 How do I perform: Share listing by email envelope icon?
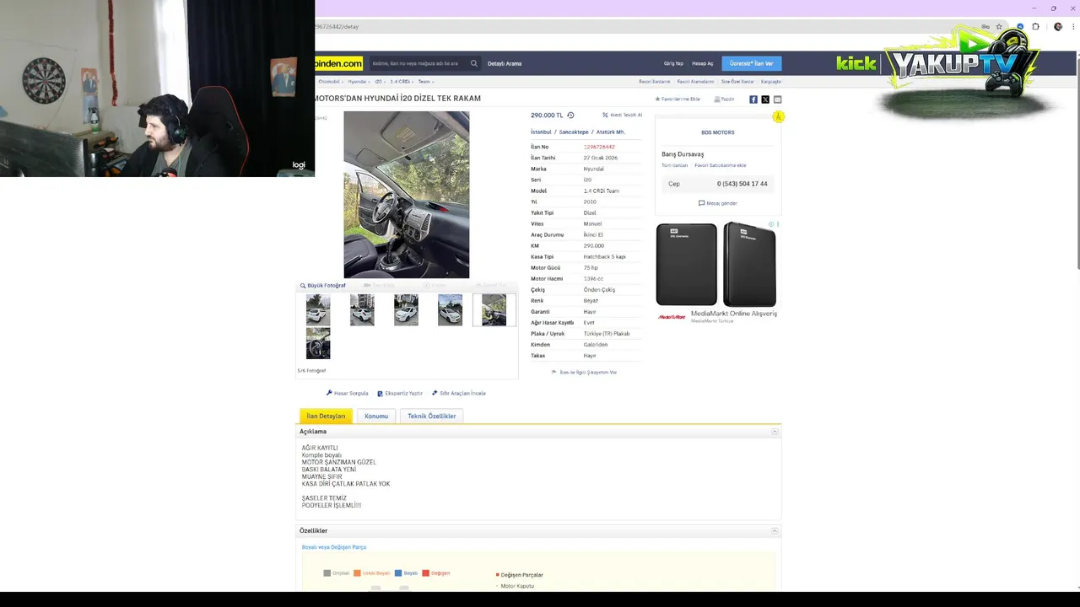click(x=778, y=99)
